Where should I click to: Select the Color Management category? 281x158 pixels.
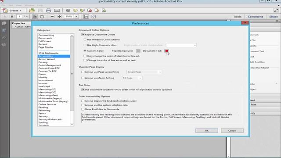(x=50, y=65)
